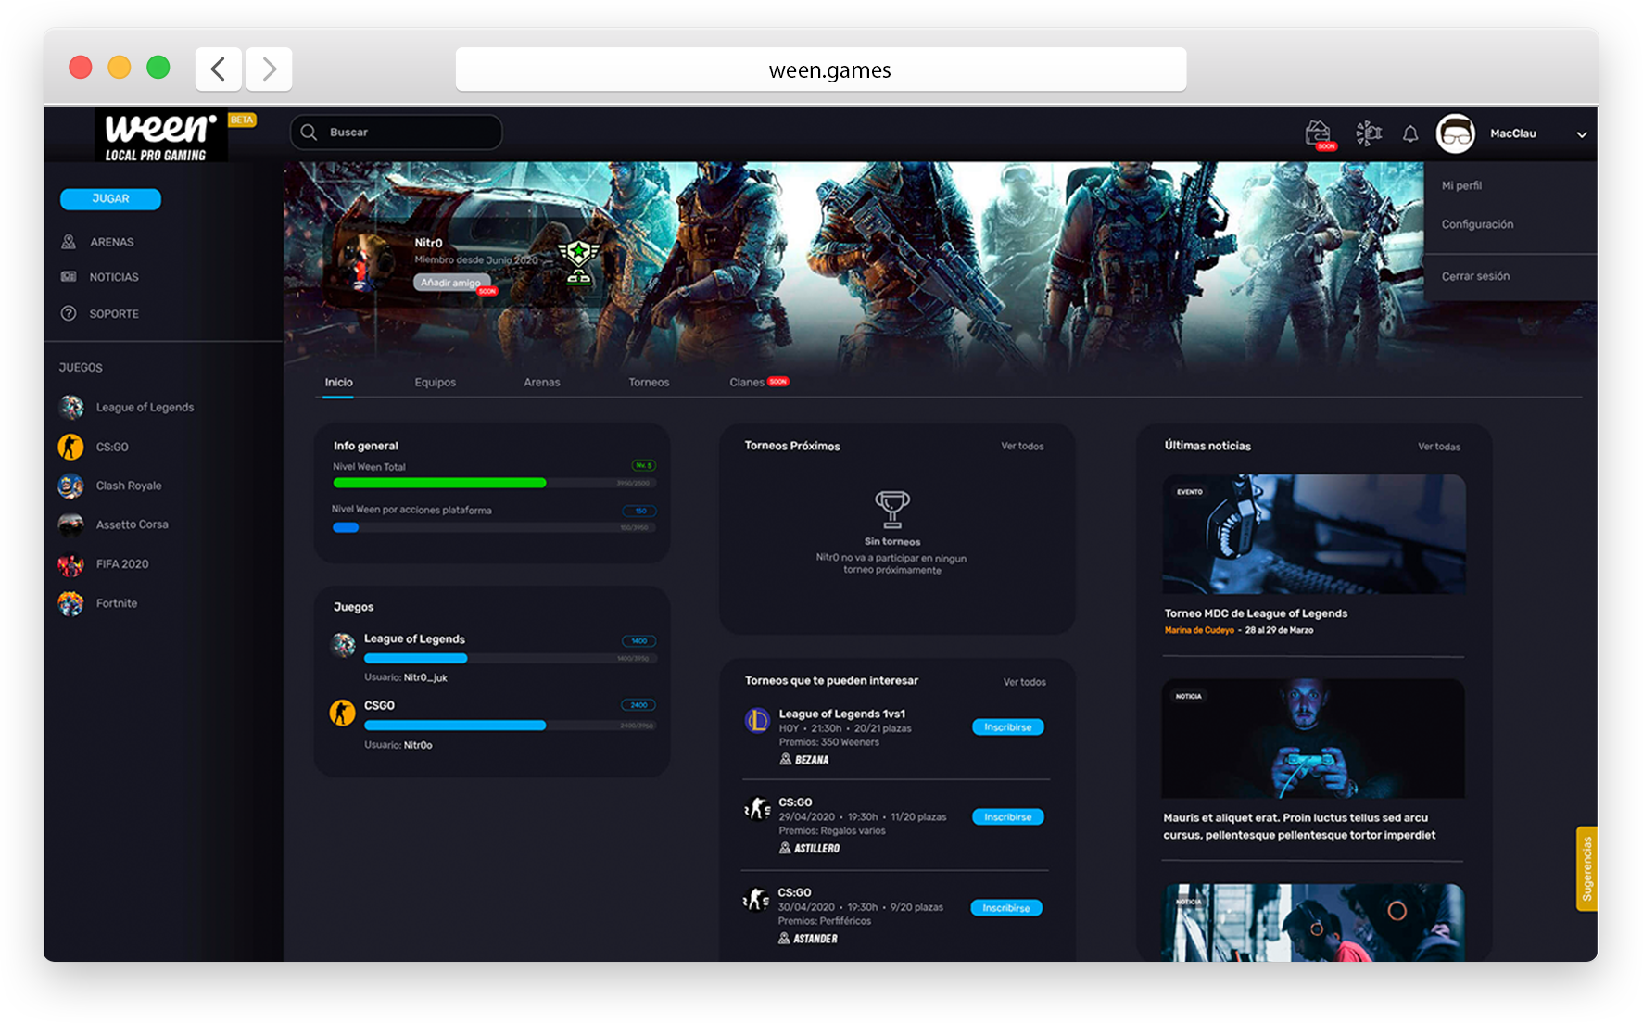This screenshot has height=1023, width=1643.
Task: Open the Clanes tab marked SOON
Action: (x=747, y=382)
